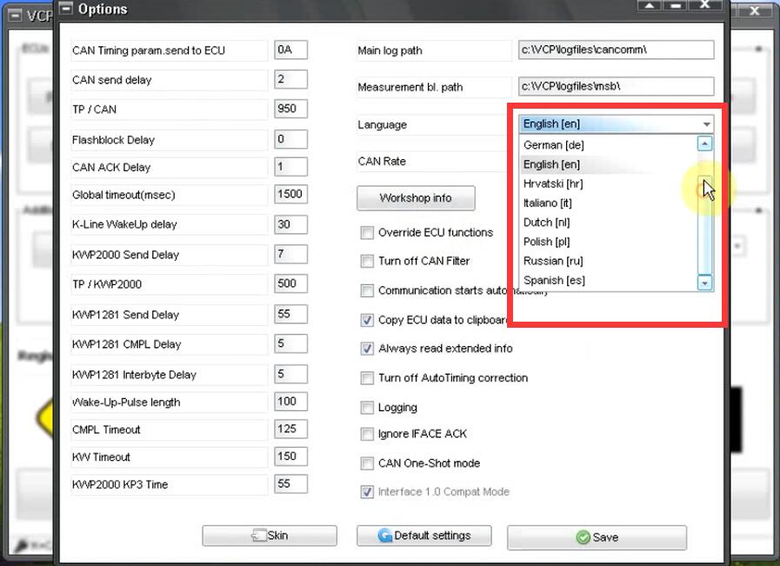Collapse the Language dropdown arrow
780x566 pixels.
(x=706, y=124)
